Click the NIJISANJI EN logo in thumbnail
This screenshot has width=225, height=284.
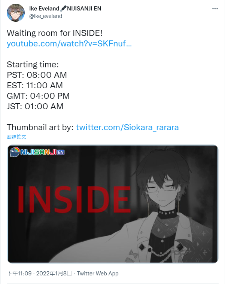(37, 152)
